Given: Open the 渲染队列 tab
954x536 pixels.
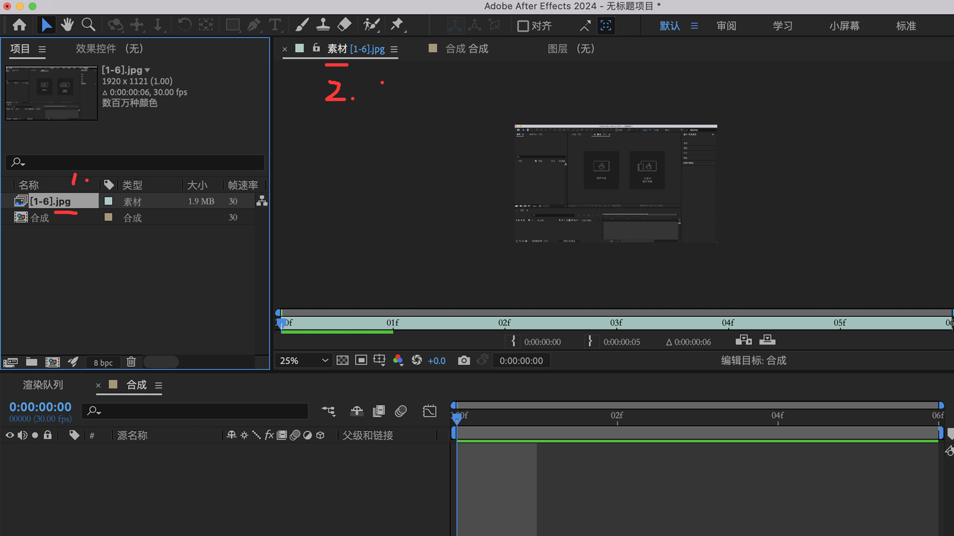Looking at the screenshot, I should coord(43,385).
